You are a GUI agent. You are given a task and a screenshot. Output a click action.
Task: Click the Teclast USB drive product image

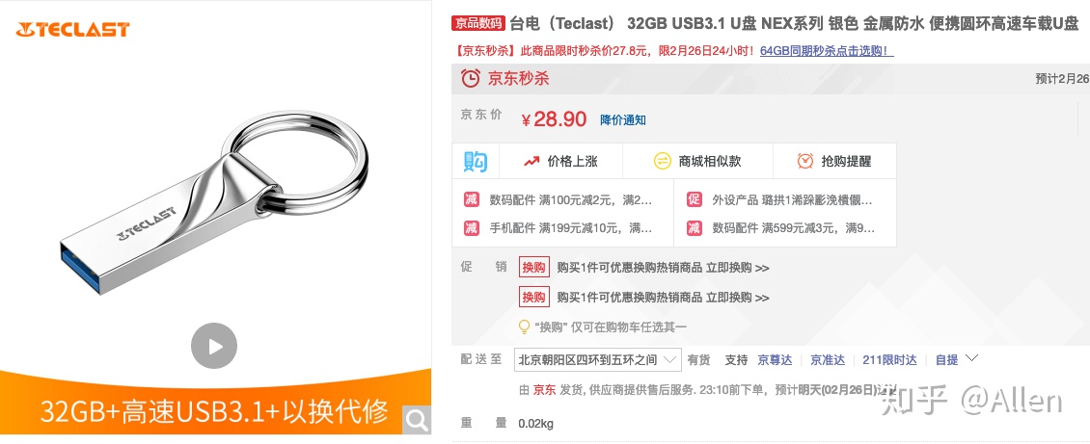(214, 202)
